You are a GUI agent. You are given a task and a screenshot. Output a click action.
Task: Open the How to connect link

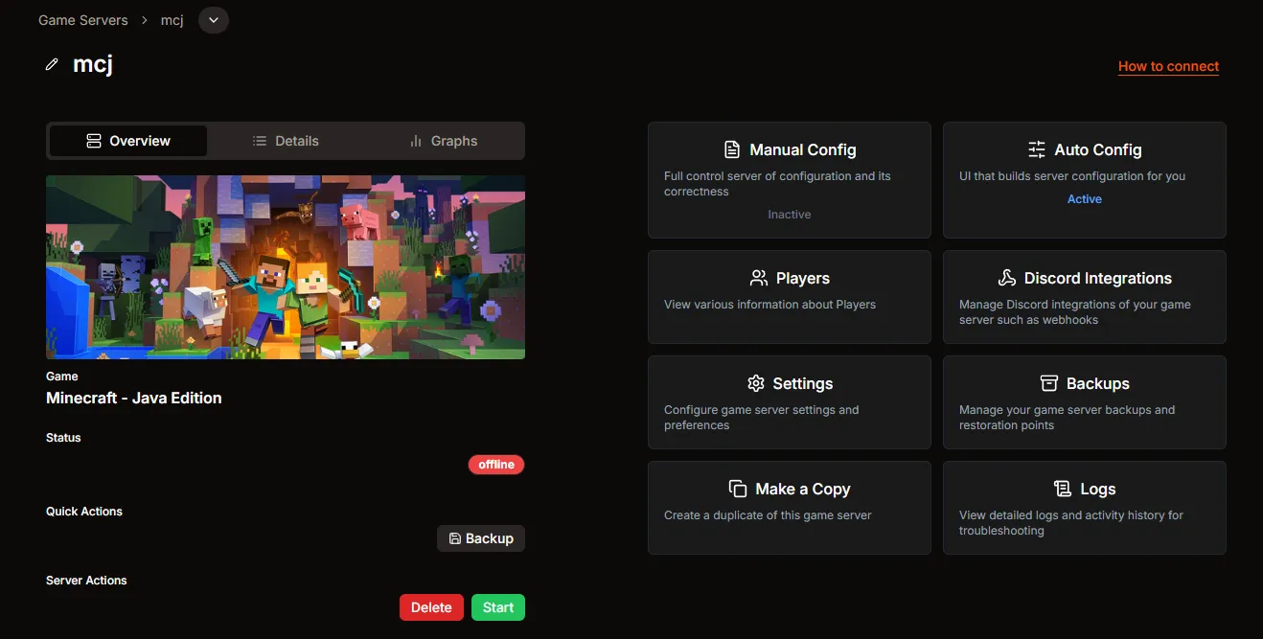point(1168,66)
